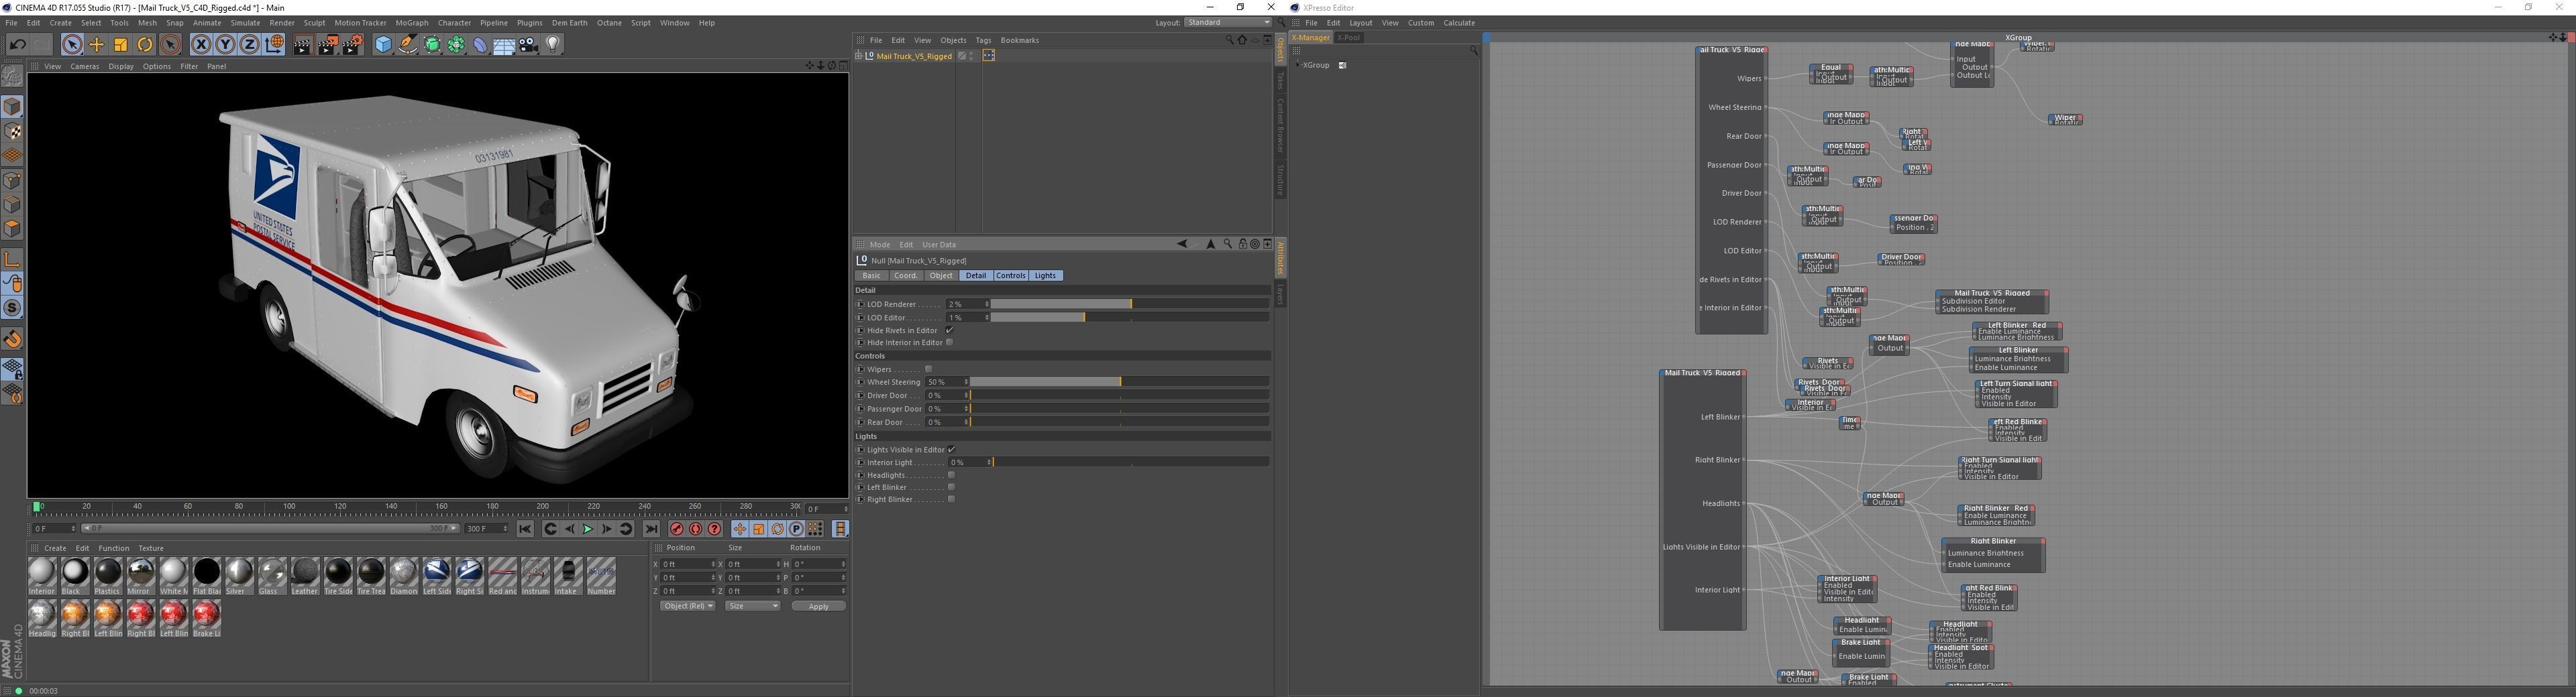This screenshot has width=2576, height=697.
Task: Expand the XGroup item in X-Manager
Action: (1298, 65)
